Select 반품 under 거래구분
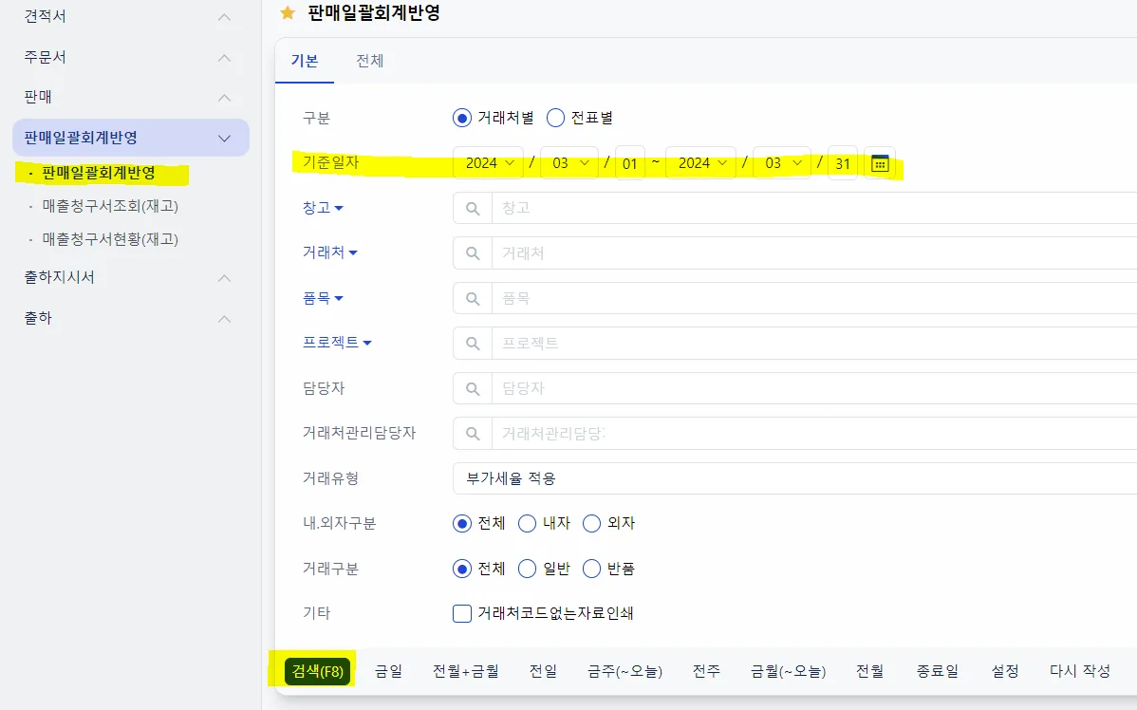Screen dimensions: 1137x710 (x=591, y=569)
